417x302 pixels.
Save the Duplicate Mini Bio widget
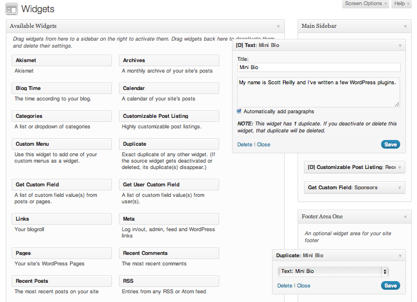coord(390,286)
